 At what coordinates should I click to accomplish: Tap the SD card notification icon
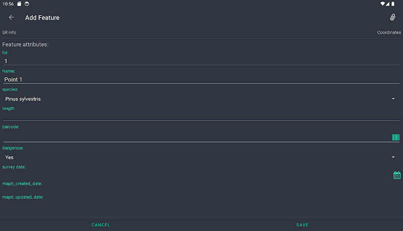coord(19,4)
